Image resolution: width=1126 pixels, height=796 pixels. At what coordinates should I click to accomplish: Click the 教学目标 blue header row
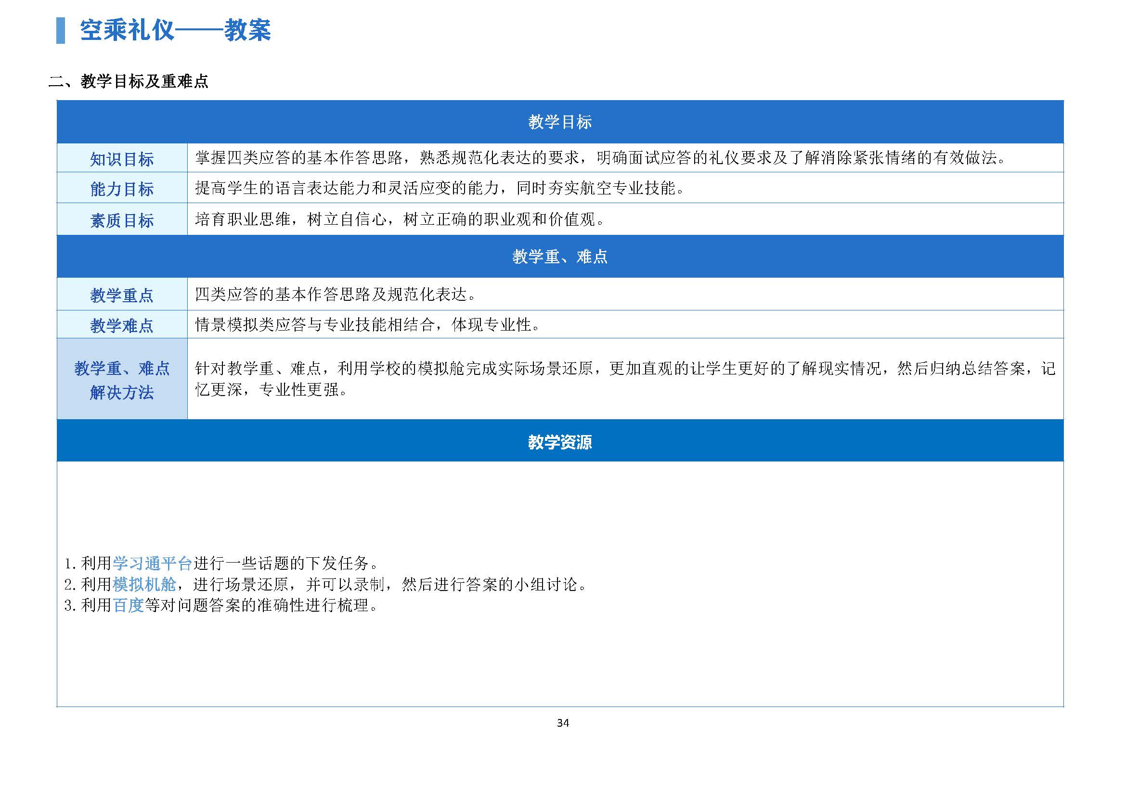[560, 122]
